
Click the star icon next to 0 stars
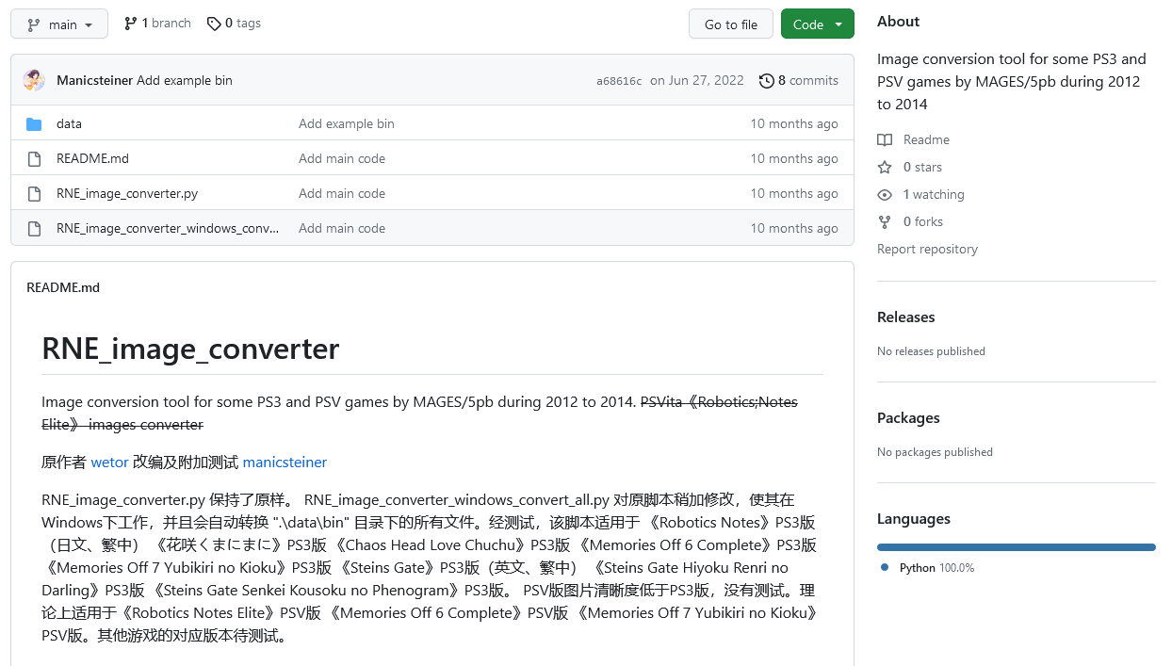pos(885,167)
